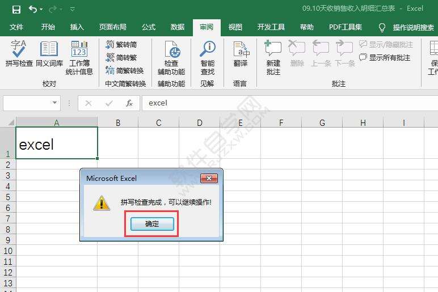
Task: Select column C header
Action: coord(159,123)
